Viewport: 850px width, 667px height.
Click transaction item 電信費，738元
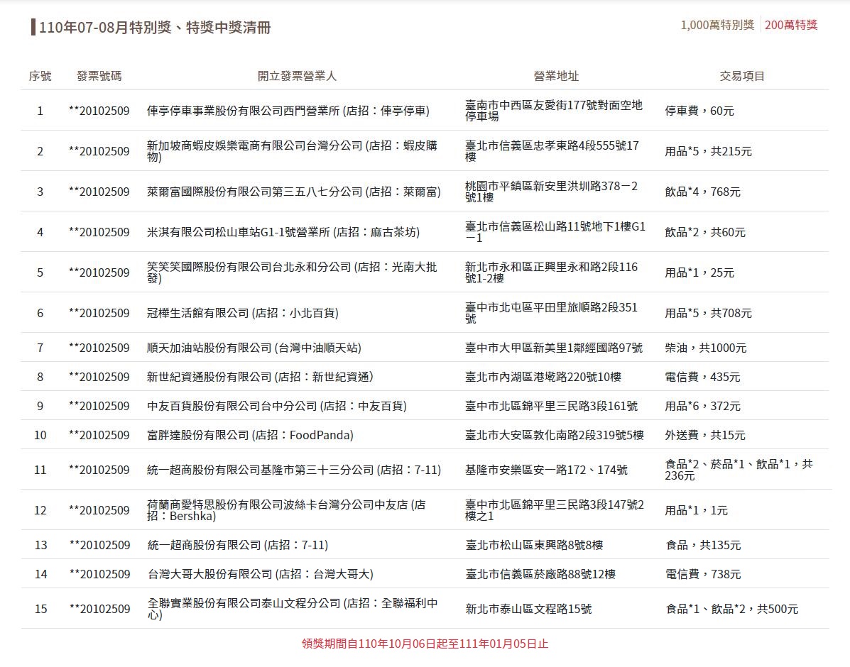pyautogui.click(x=703, y=574)
